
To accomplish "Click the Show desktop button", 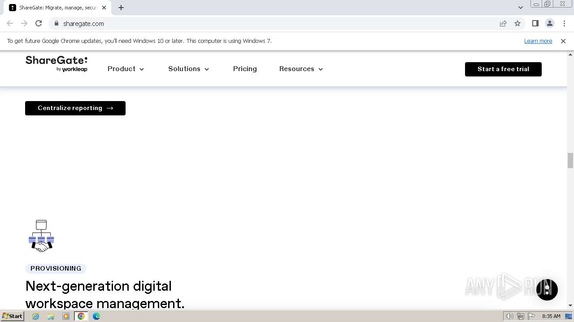I will (x=569, y=316).
